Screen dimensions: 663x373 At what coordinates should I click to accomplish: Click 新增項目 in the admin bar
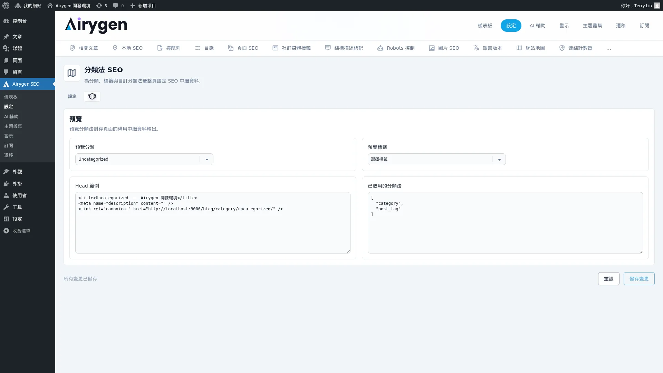(x=143, y=6)
